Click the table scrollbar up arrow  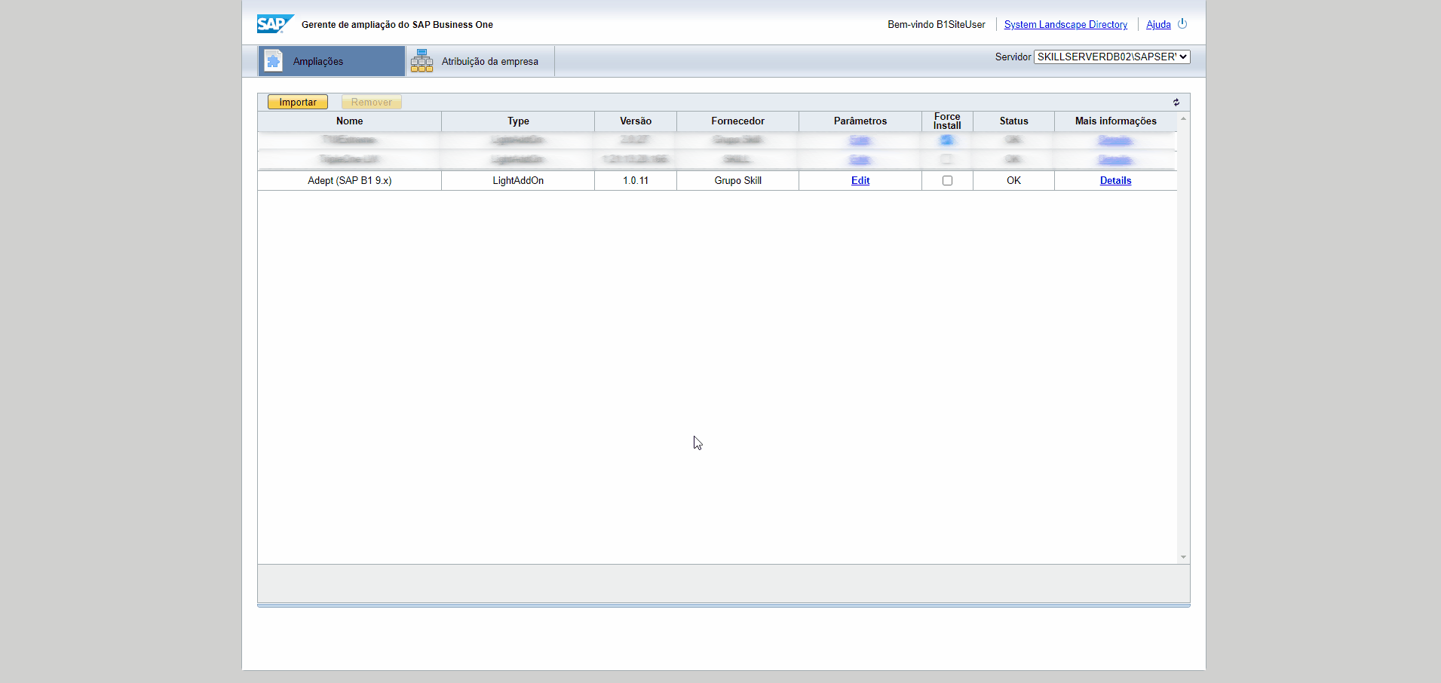1183,118
